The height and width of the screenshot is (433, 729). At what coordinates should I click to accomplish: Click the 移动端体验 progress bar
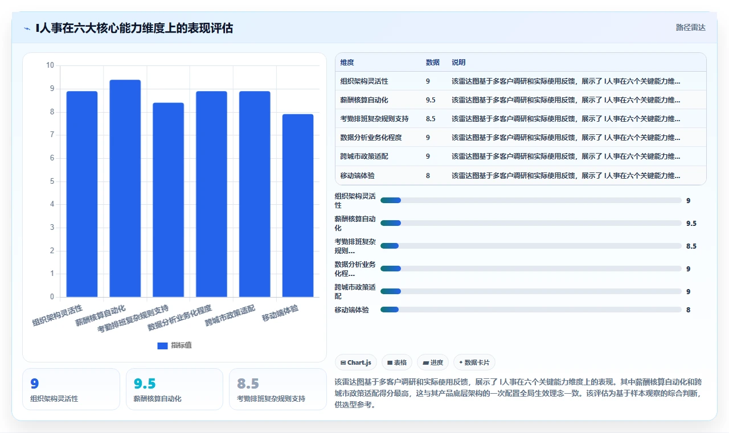pos(531,310)
